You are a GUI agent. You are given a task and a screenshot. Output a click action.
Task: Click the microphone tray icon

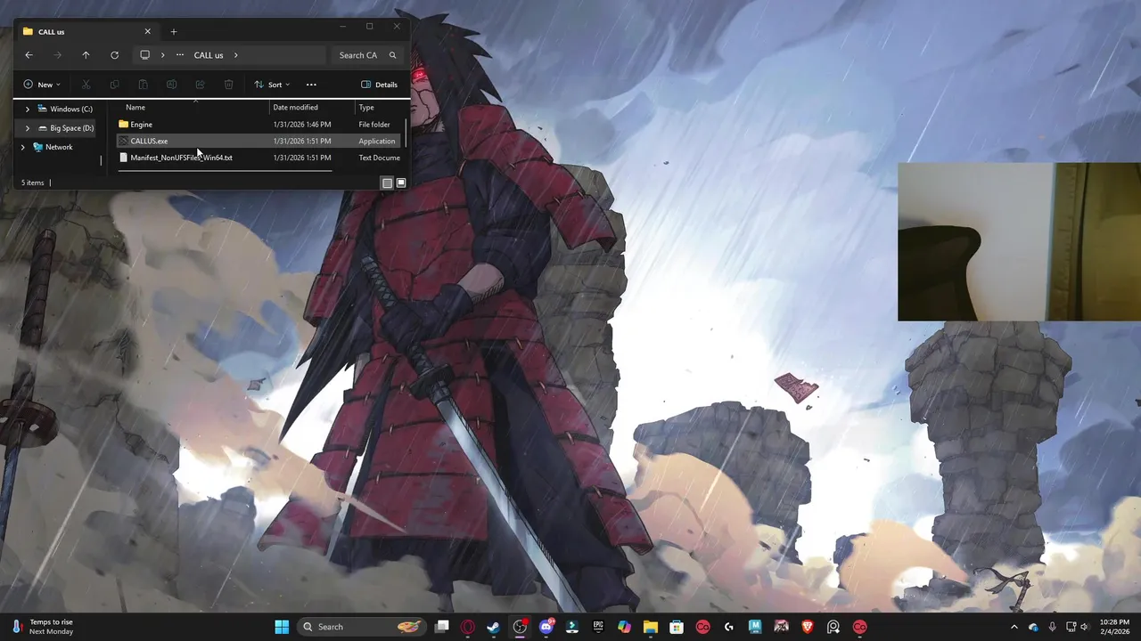point(1053,627)
